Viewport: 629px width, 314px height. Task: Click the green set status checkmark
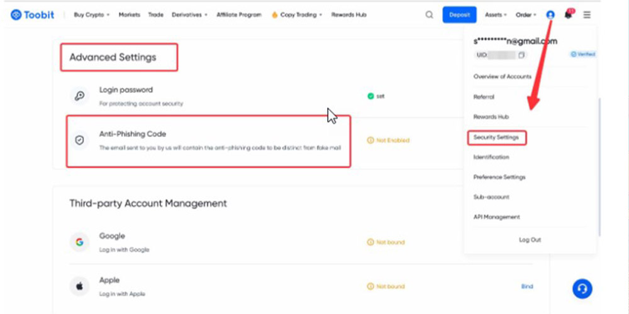click(x=370, y=96)
